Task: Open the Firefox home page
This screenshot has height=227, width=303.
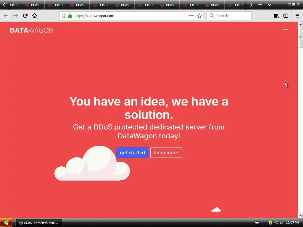Action: [35, 16]
